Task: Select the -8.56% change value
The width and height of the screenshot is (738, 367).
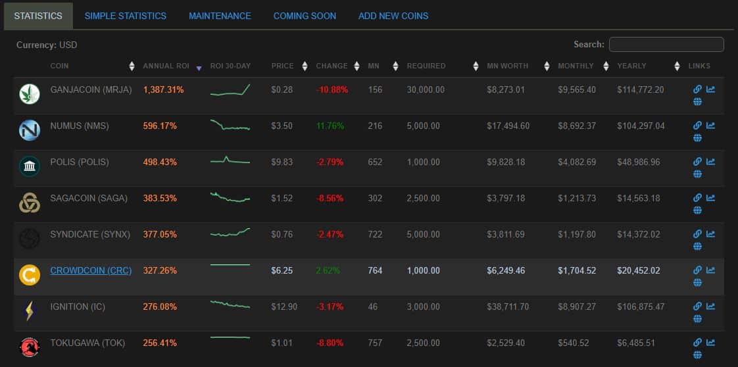Action: click(x=330, y=198)
